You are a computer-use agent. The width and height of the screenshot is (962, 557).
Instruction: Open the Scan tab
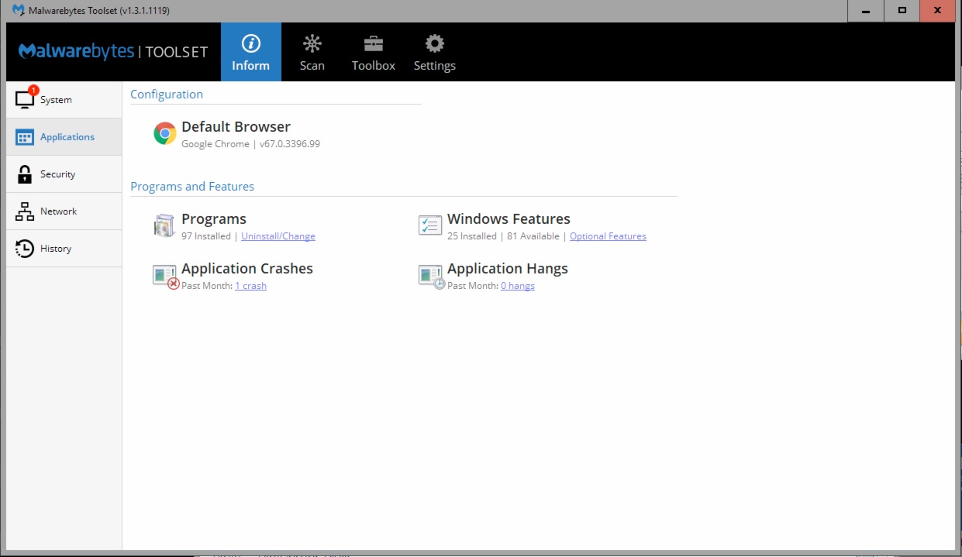(312, 52)
